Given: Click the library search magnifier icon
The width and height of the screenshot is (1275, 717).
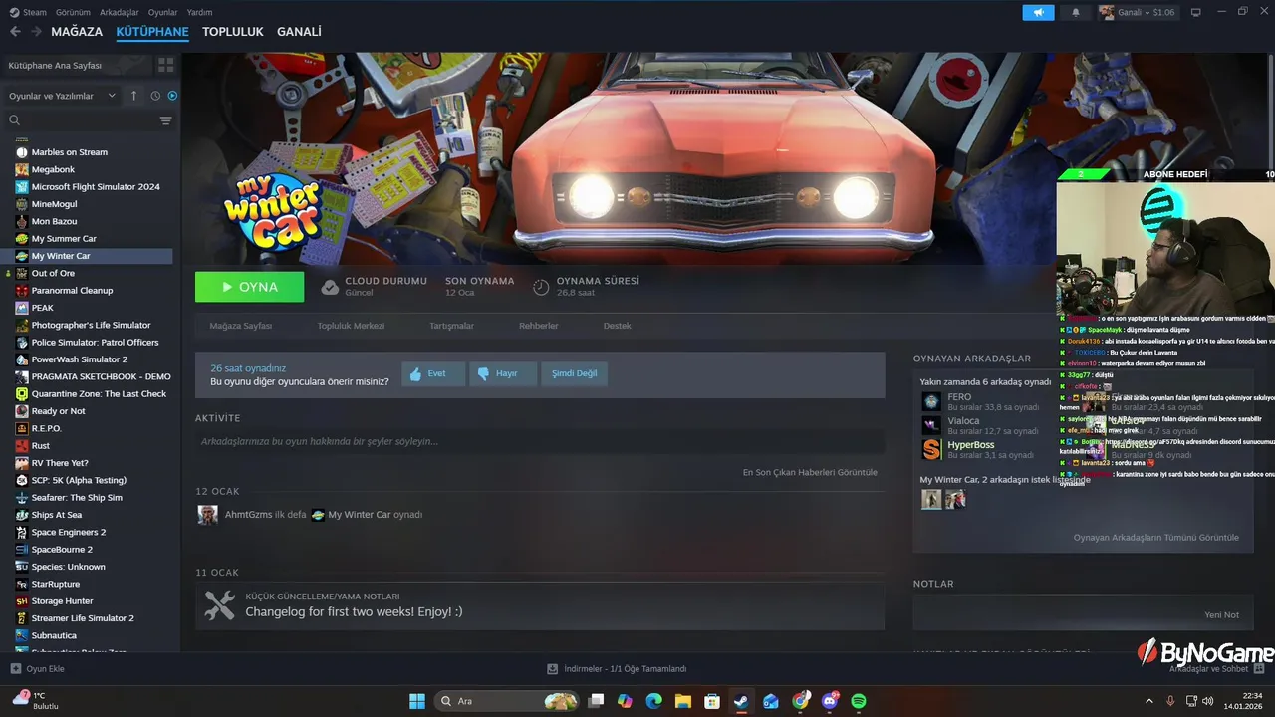Looking at the screenshot, I should click(15, 120).
